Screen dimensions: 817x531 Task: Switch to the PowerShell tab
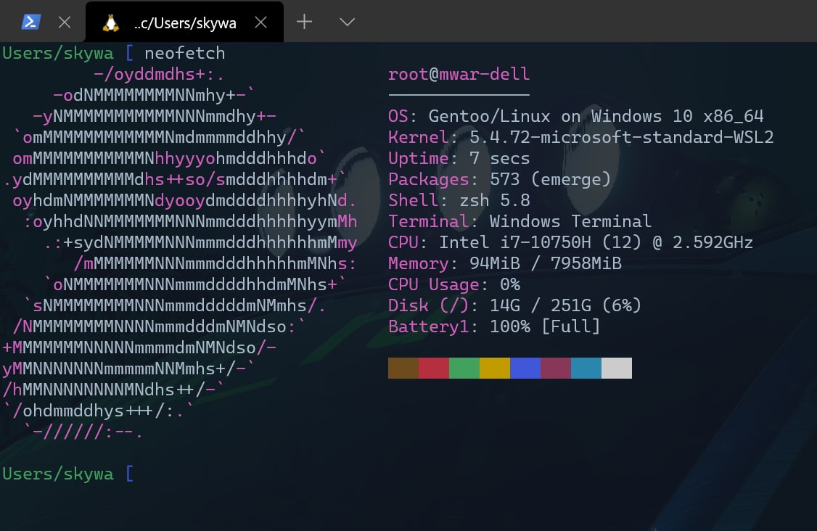30,22
